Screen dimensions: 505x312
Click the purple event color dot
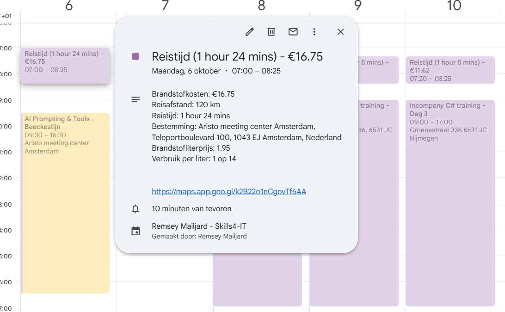[x=135, y=56]
